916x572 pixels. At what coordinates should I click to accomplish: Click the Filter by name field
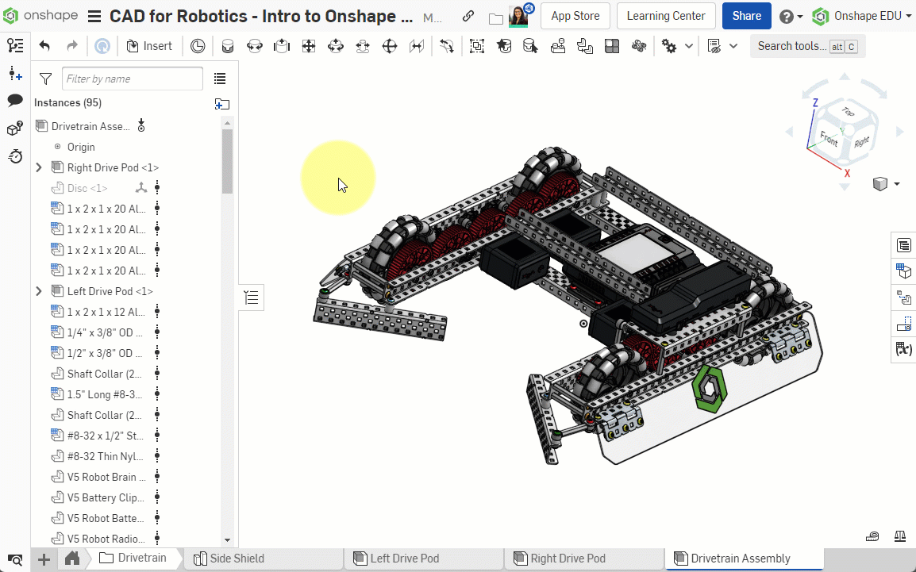132,79
